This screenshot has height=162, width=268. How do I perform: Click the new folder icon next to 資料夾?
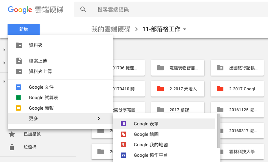19,45
